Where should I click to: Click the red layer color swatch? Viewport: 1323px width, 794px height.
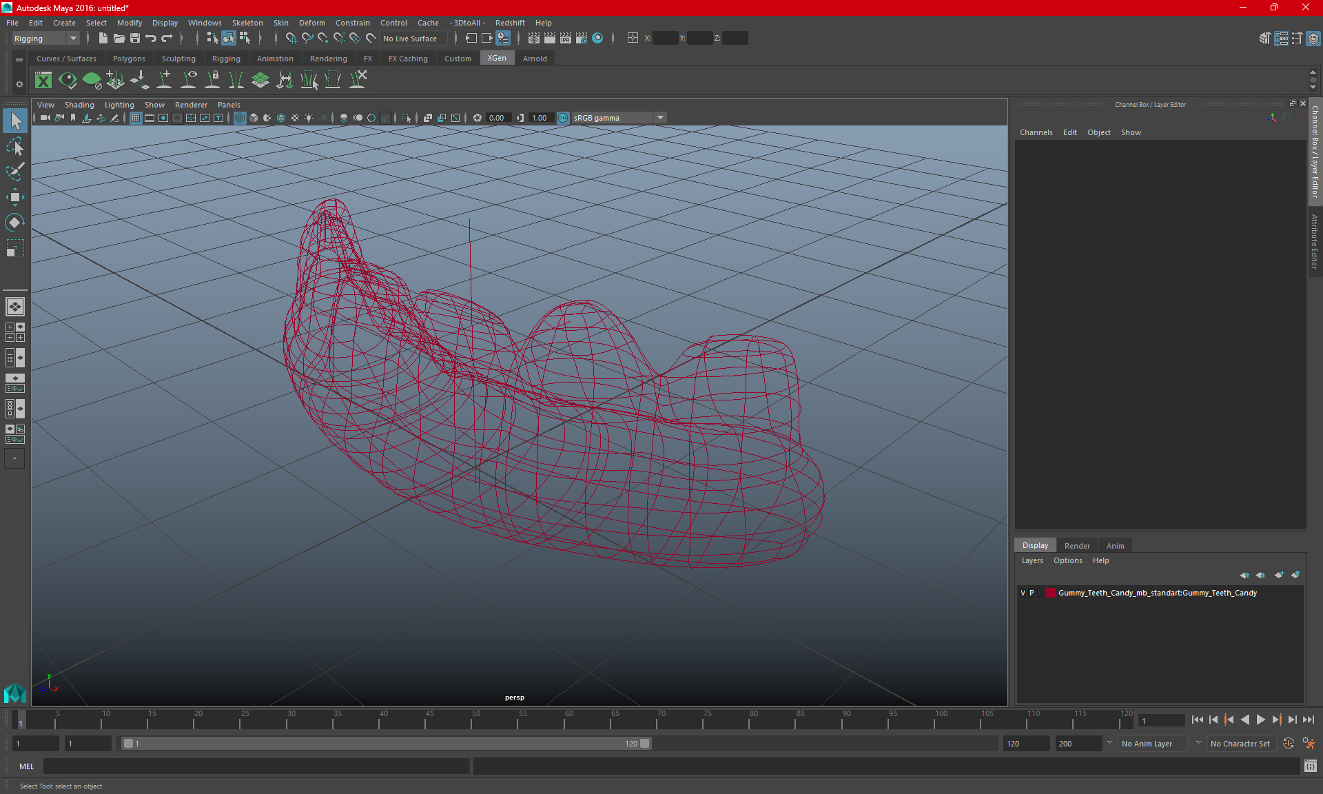coord(1051,593)
